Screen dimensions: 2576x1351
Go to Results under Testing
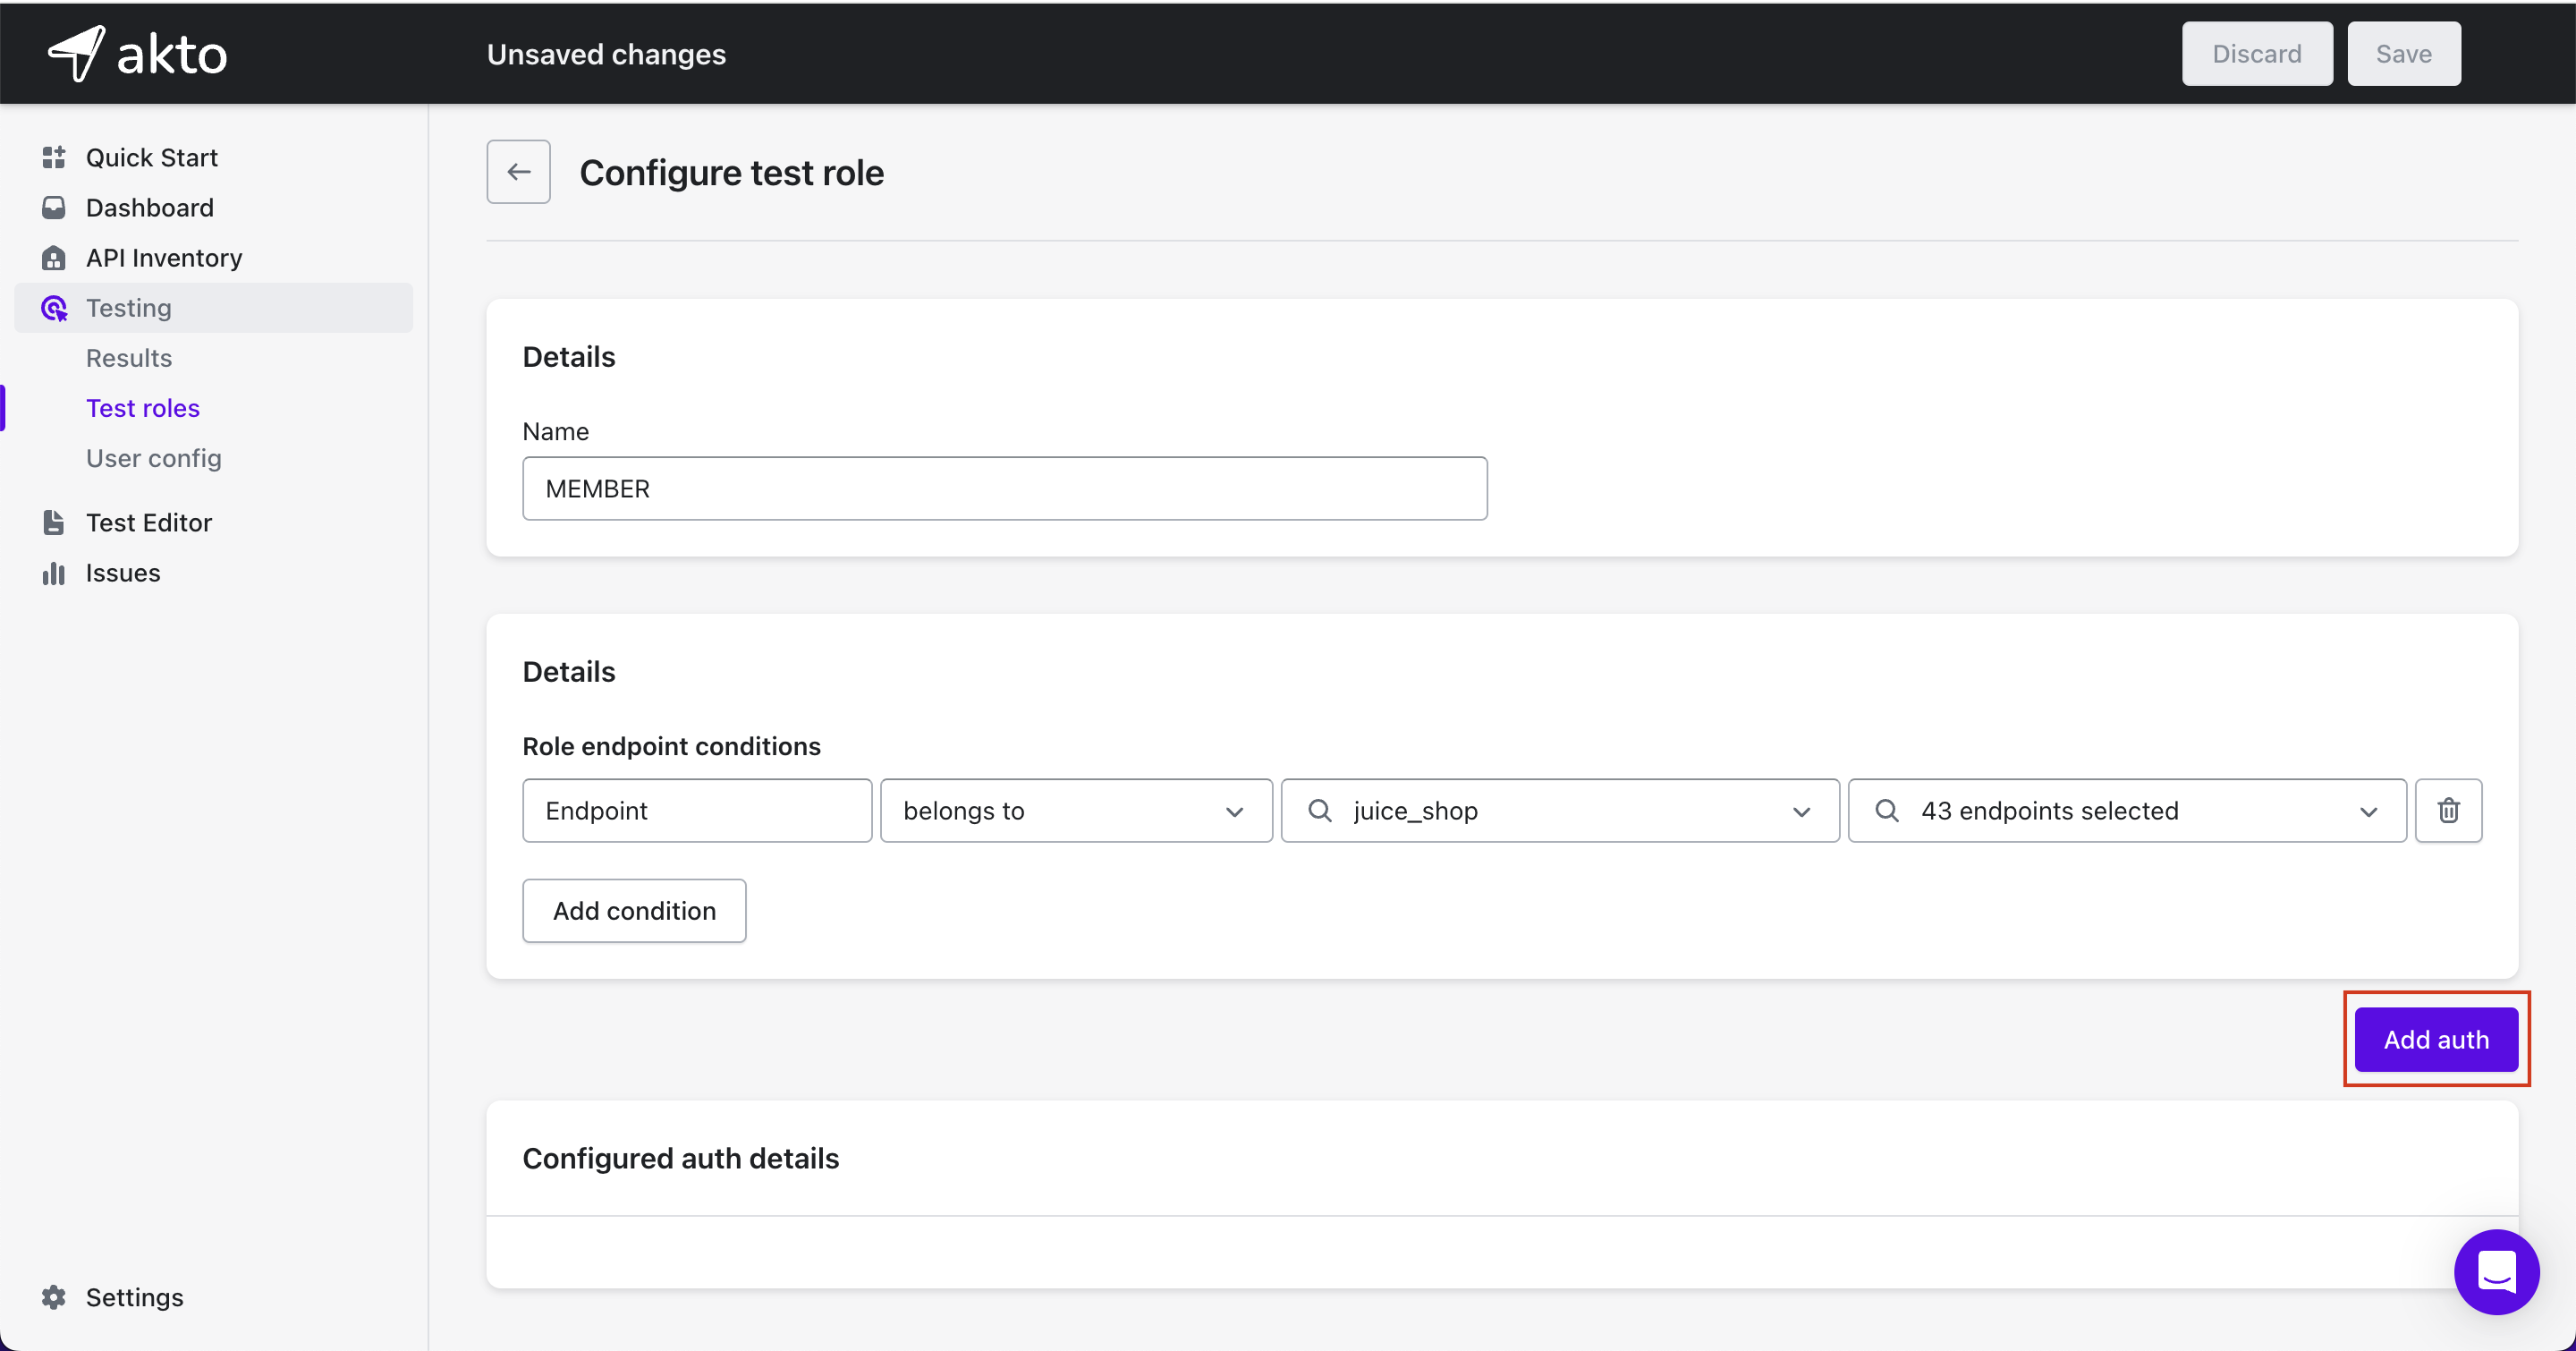point(129,358)
